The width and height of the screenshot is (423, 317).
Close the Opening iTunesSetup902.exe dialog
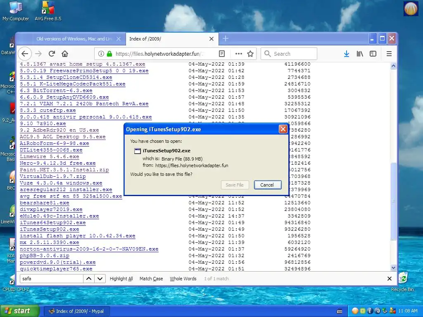(283, 129)
